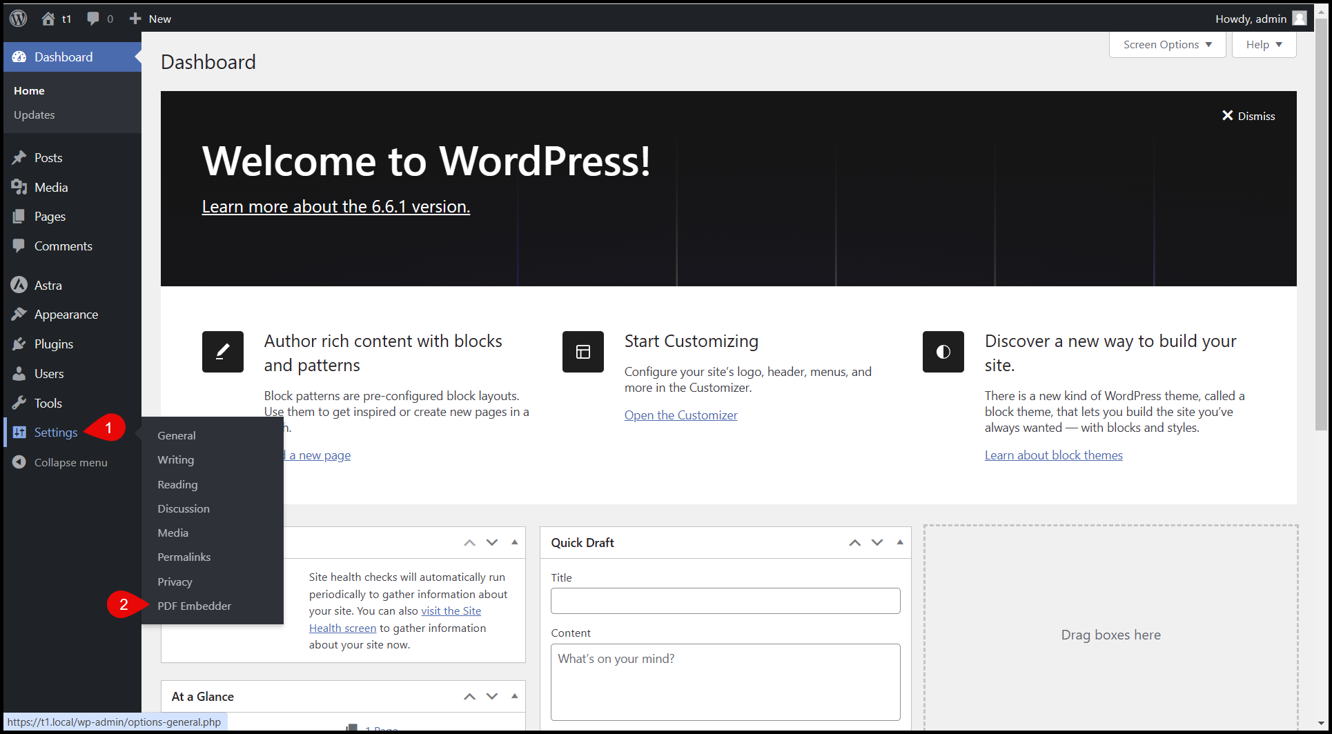Click the Start Customizing layout icon

(582, 352)
